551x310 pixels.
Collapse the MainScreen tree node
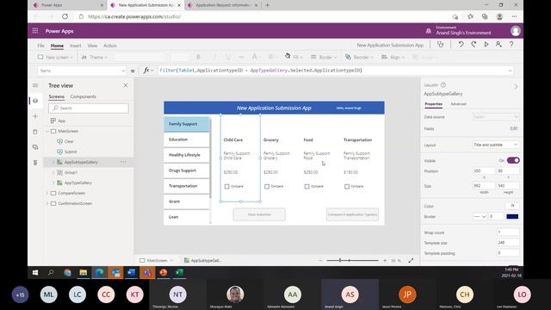[47, 131]
